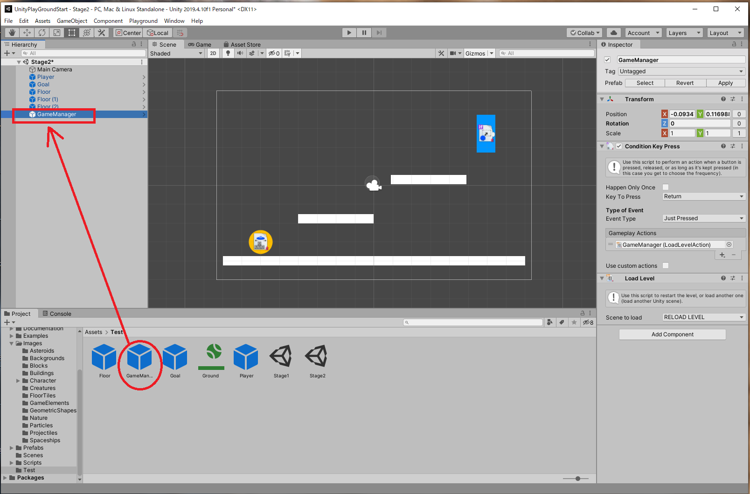Toggle Scene lighting with the bulb icon
Viewport: 750px width, 494px height.
[228, 53]
